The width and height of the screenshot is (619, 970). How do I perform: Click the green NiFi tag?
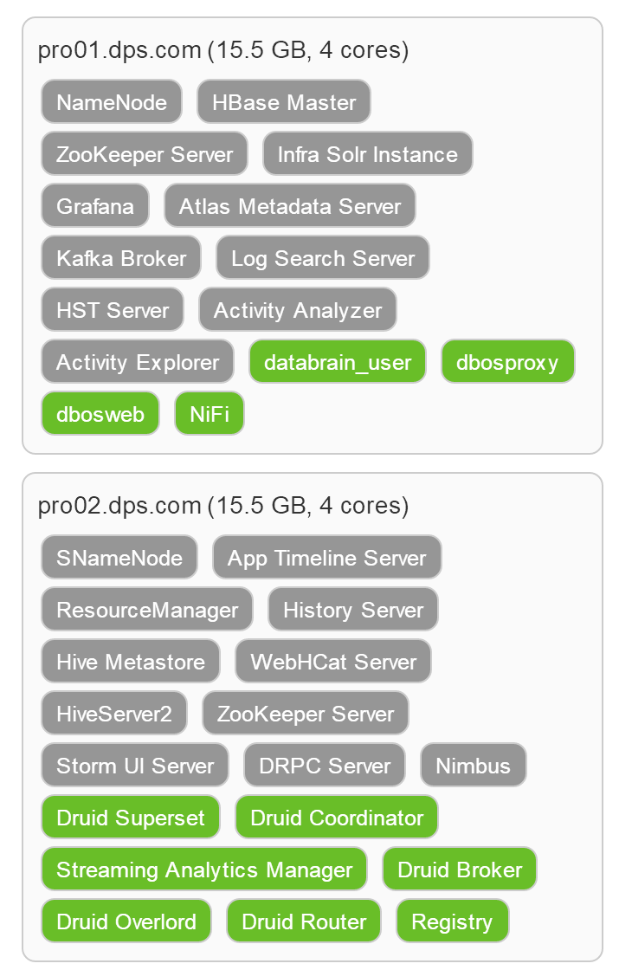point(210,414)
